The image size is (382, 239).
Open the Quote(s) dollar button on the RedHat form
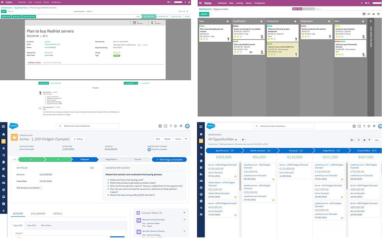(x=157, y=23)
